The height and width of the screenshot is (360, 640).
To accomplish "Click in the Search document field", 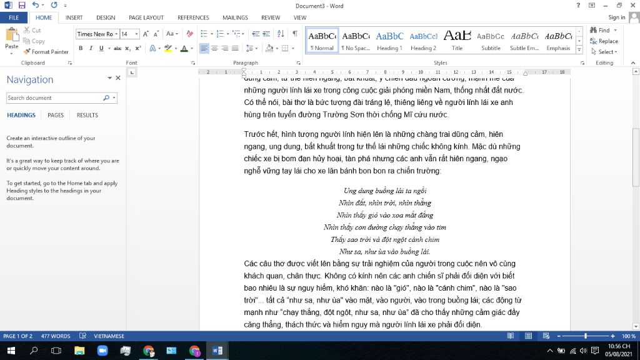I will [54, 98].
